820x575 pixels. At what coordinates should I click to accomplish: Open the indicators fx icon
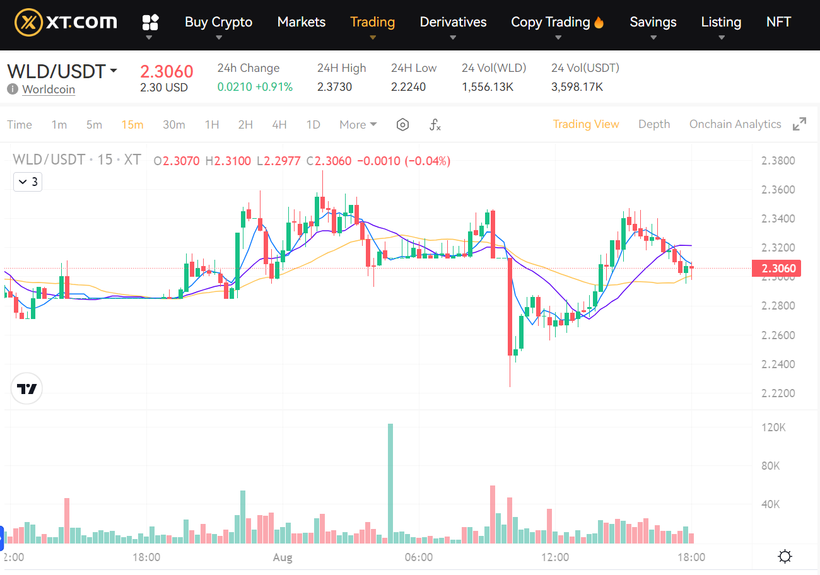(435, 124)
